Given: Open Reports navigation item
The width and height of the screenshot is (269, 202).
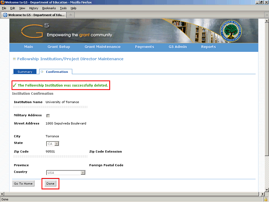Looking at the screenshot, I should click(x=208, y=47).
